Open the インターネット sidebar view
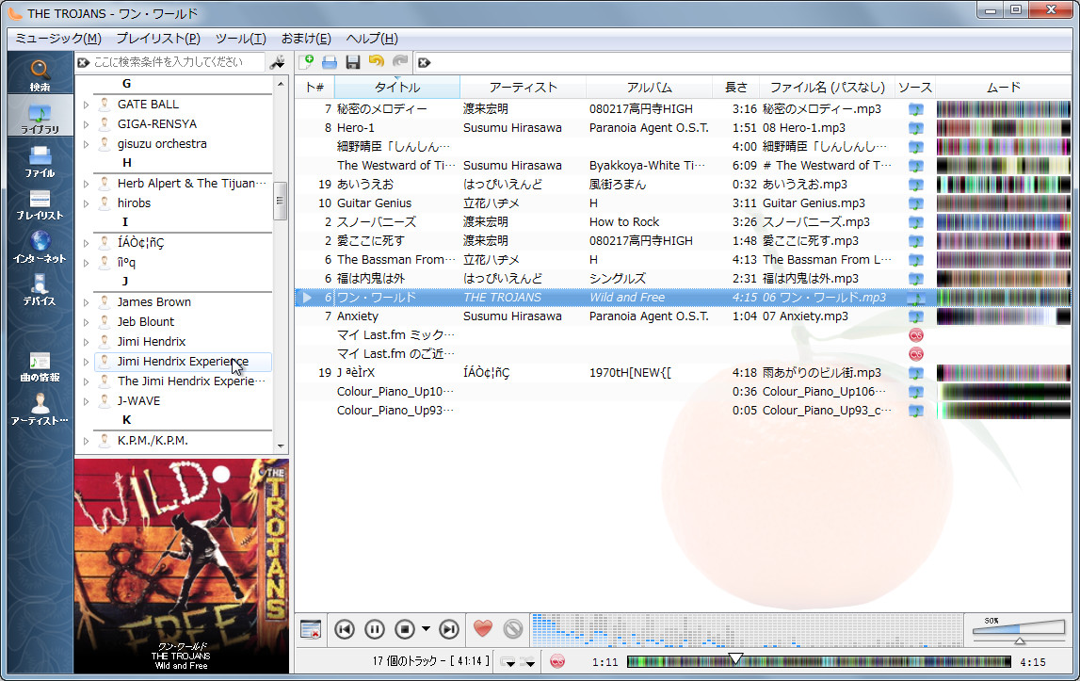 [x=40, y=246]
